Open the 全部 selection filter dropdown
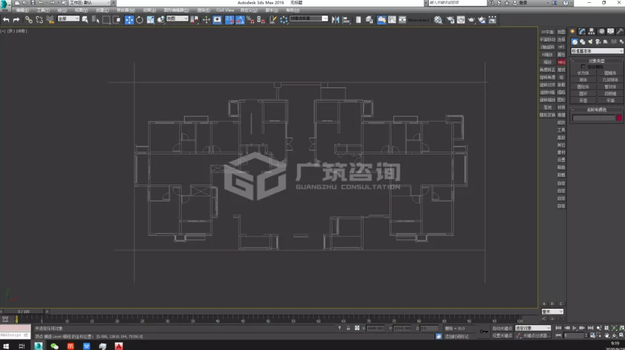The width and height of the screenshot is (625, 350). 69,19
